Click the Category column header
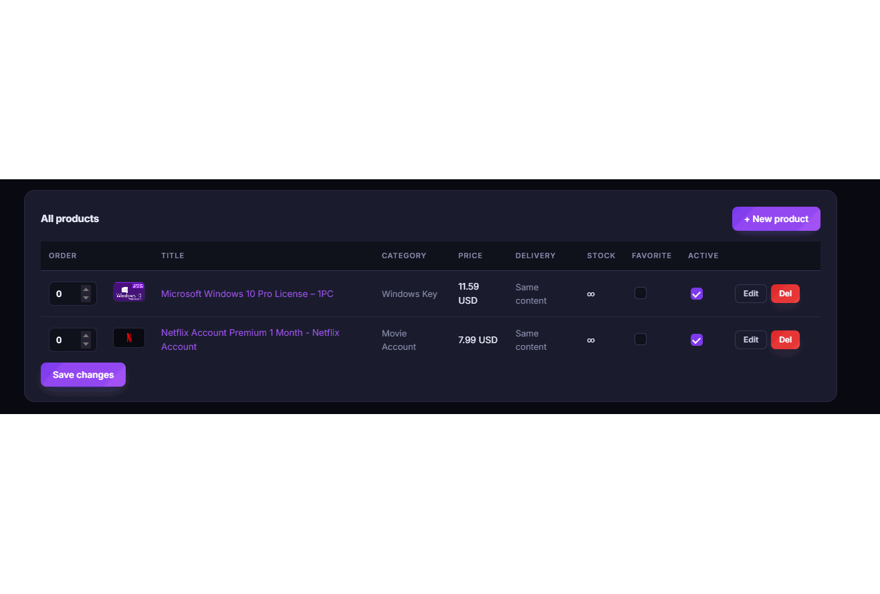The image size is (880, 594). (x=404, y=256)
